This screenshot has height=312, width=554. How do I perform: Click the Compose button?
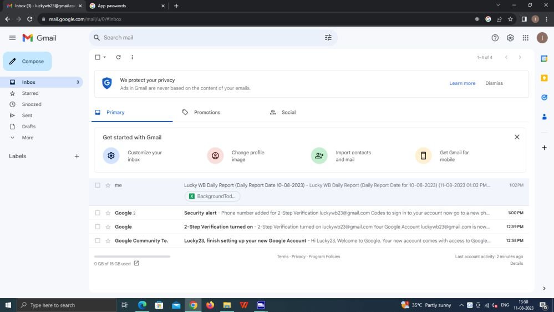[27, 62]
